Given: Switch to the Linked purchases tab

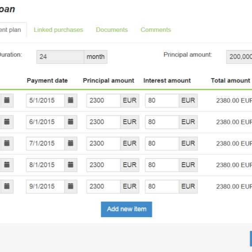Looking at the screenshot, I should 58,30.
